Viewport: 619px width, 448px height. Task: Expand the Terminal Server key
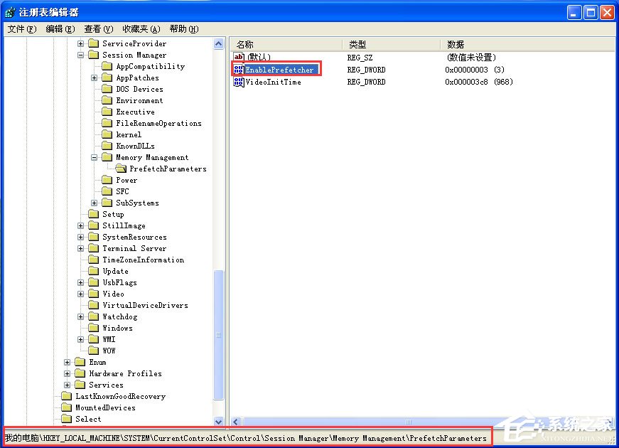(x=80, y=248)
